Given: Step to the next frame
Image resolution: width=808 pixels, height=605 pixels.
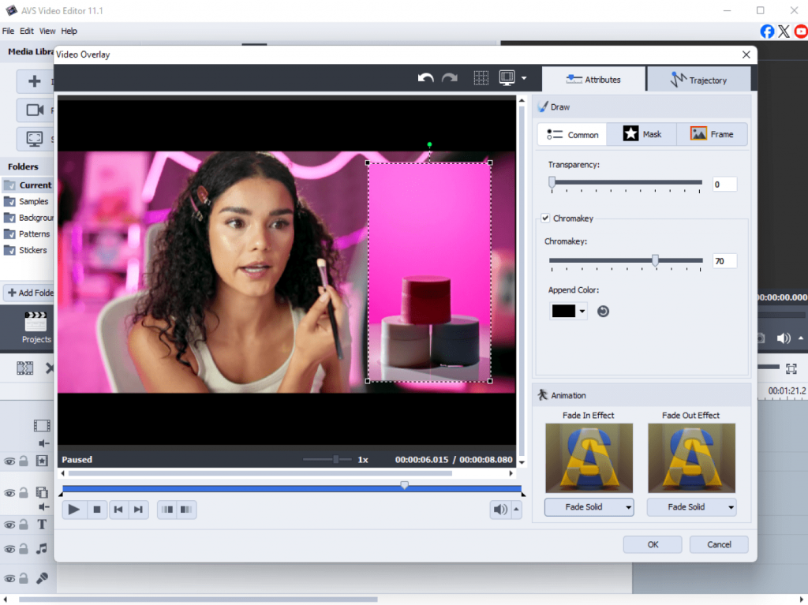Looking at the screenshot, I should point(138,510).
